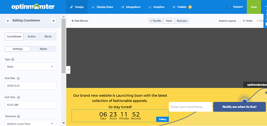267x126 pixels.
Task: Click the sidebar scrollbar thumb
Action: [63, 46]
